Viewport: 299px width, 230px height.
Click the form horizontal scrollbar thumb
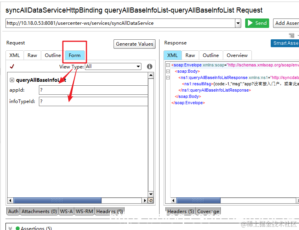57,201
